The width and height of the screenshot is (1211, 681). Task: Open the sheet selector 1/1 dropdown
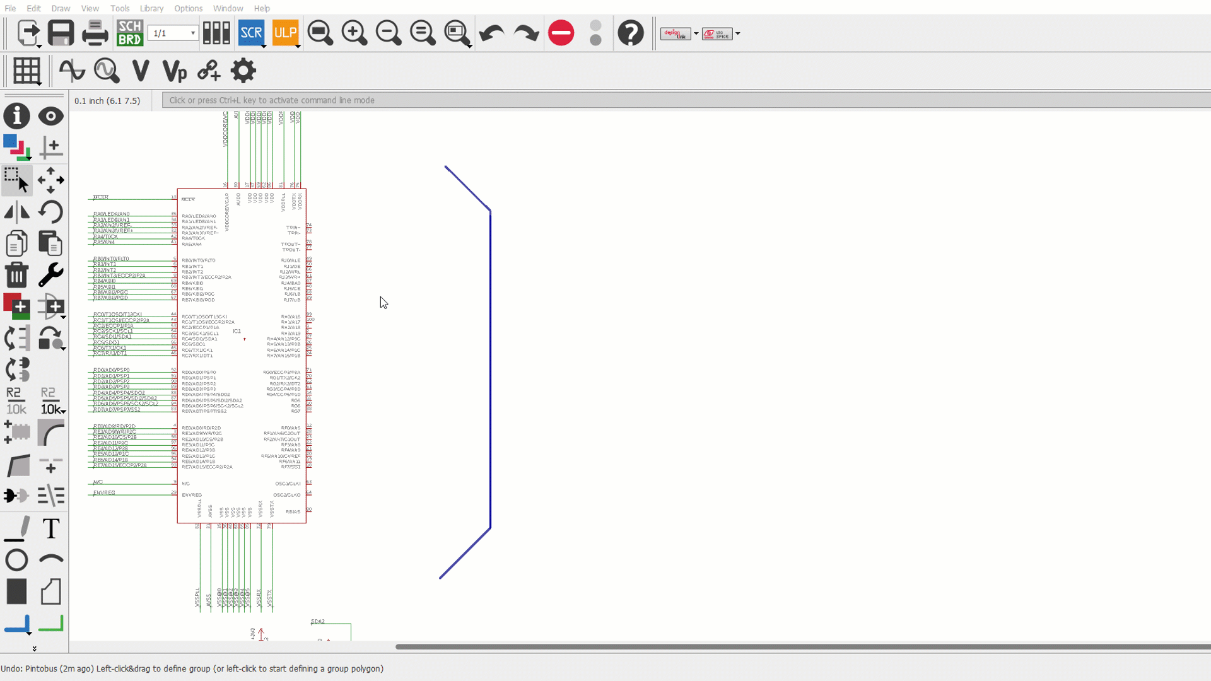point(173,33)
